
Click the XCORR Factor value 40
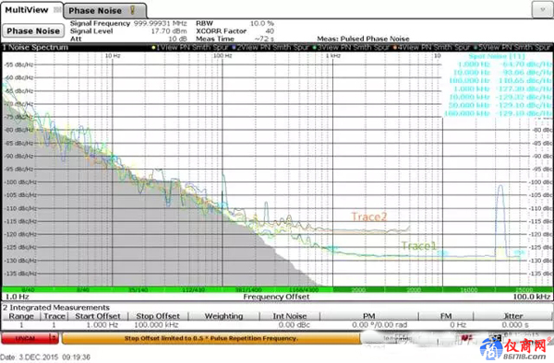(270, 31)
